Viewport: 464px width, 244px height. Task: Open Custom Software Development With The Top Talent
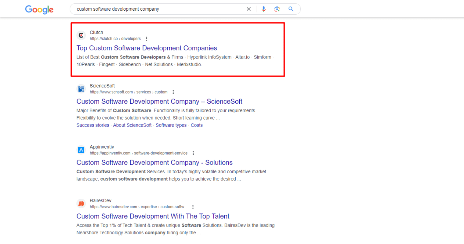pos(153,216)
